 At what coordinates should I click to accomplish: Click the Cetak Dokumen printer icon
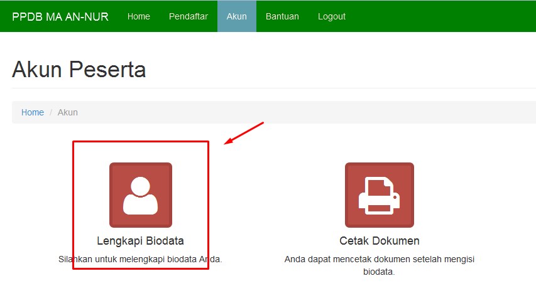(x=379, y=194)
